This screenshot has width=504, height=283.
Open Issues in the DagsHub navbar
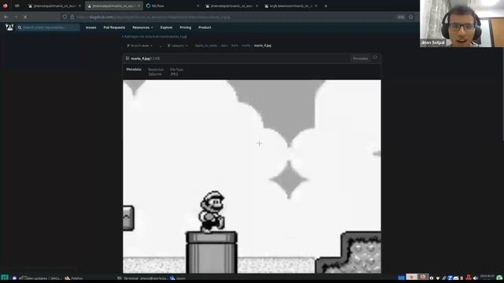pos(91,28)
